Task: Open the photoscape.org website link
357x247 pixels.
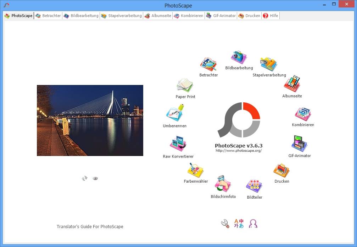Action: [238, 151]
